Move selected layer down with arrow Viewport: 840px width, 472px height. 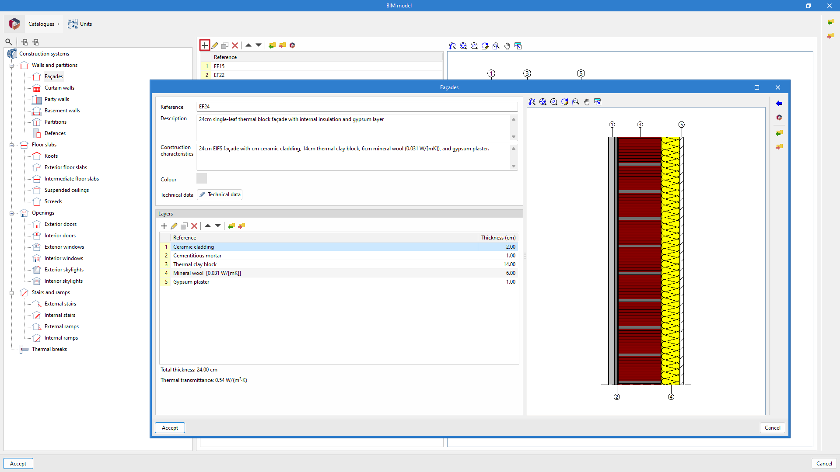(x=218, y=226)
